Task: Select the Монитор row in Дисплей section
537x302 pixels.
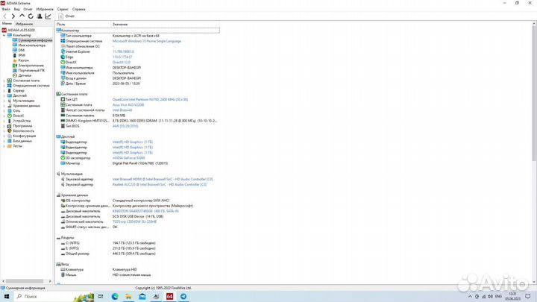Action: click(137, 163)
